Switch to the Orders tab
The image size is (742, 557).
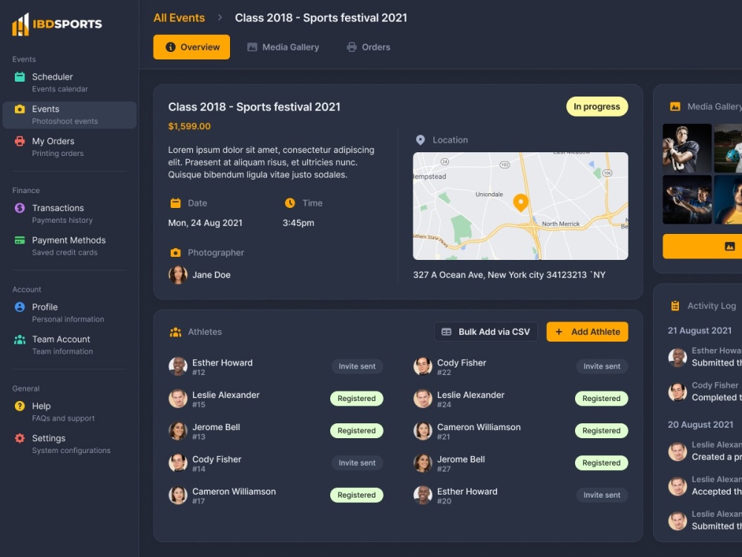tap(369, 47)
